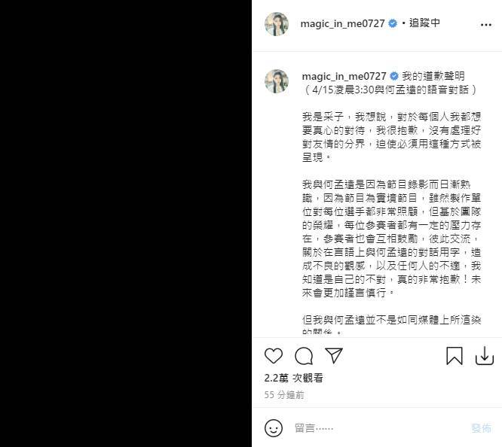The width and height of the screenshot is (502, 447).
Task: Open comments with the speech bubble icon
Action: (304, 356)
